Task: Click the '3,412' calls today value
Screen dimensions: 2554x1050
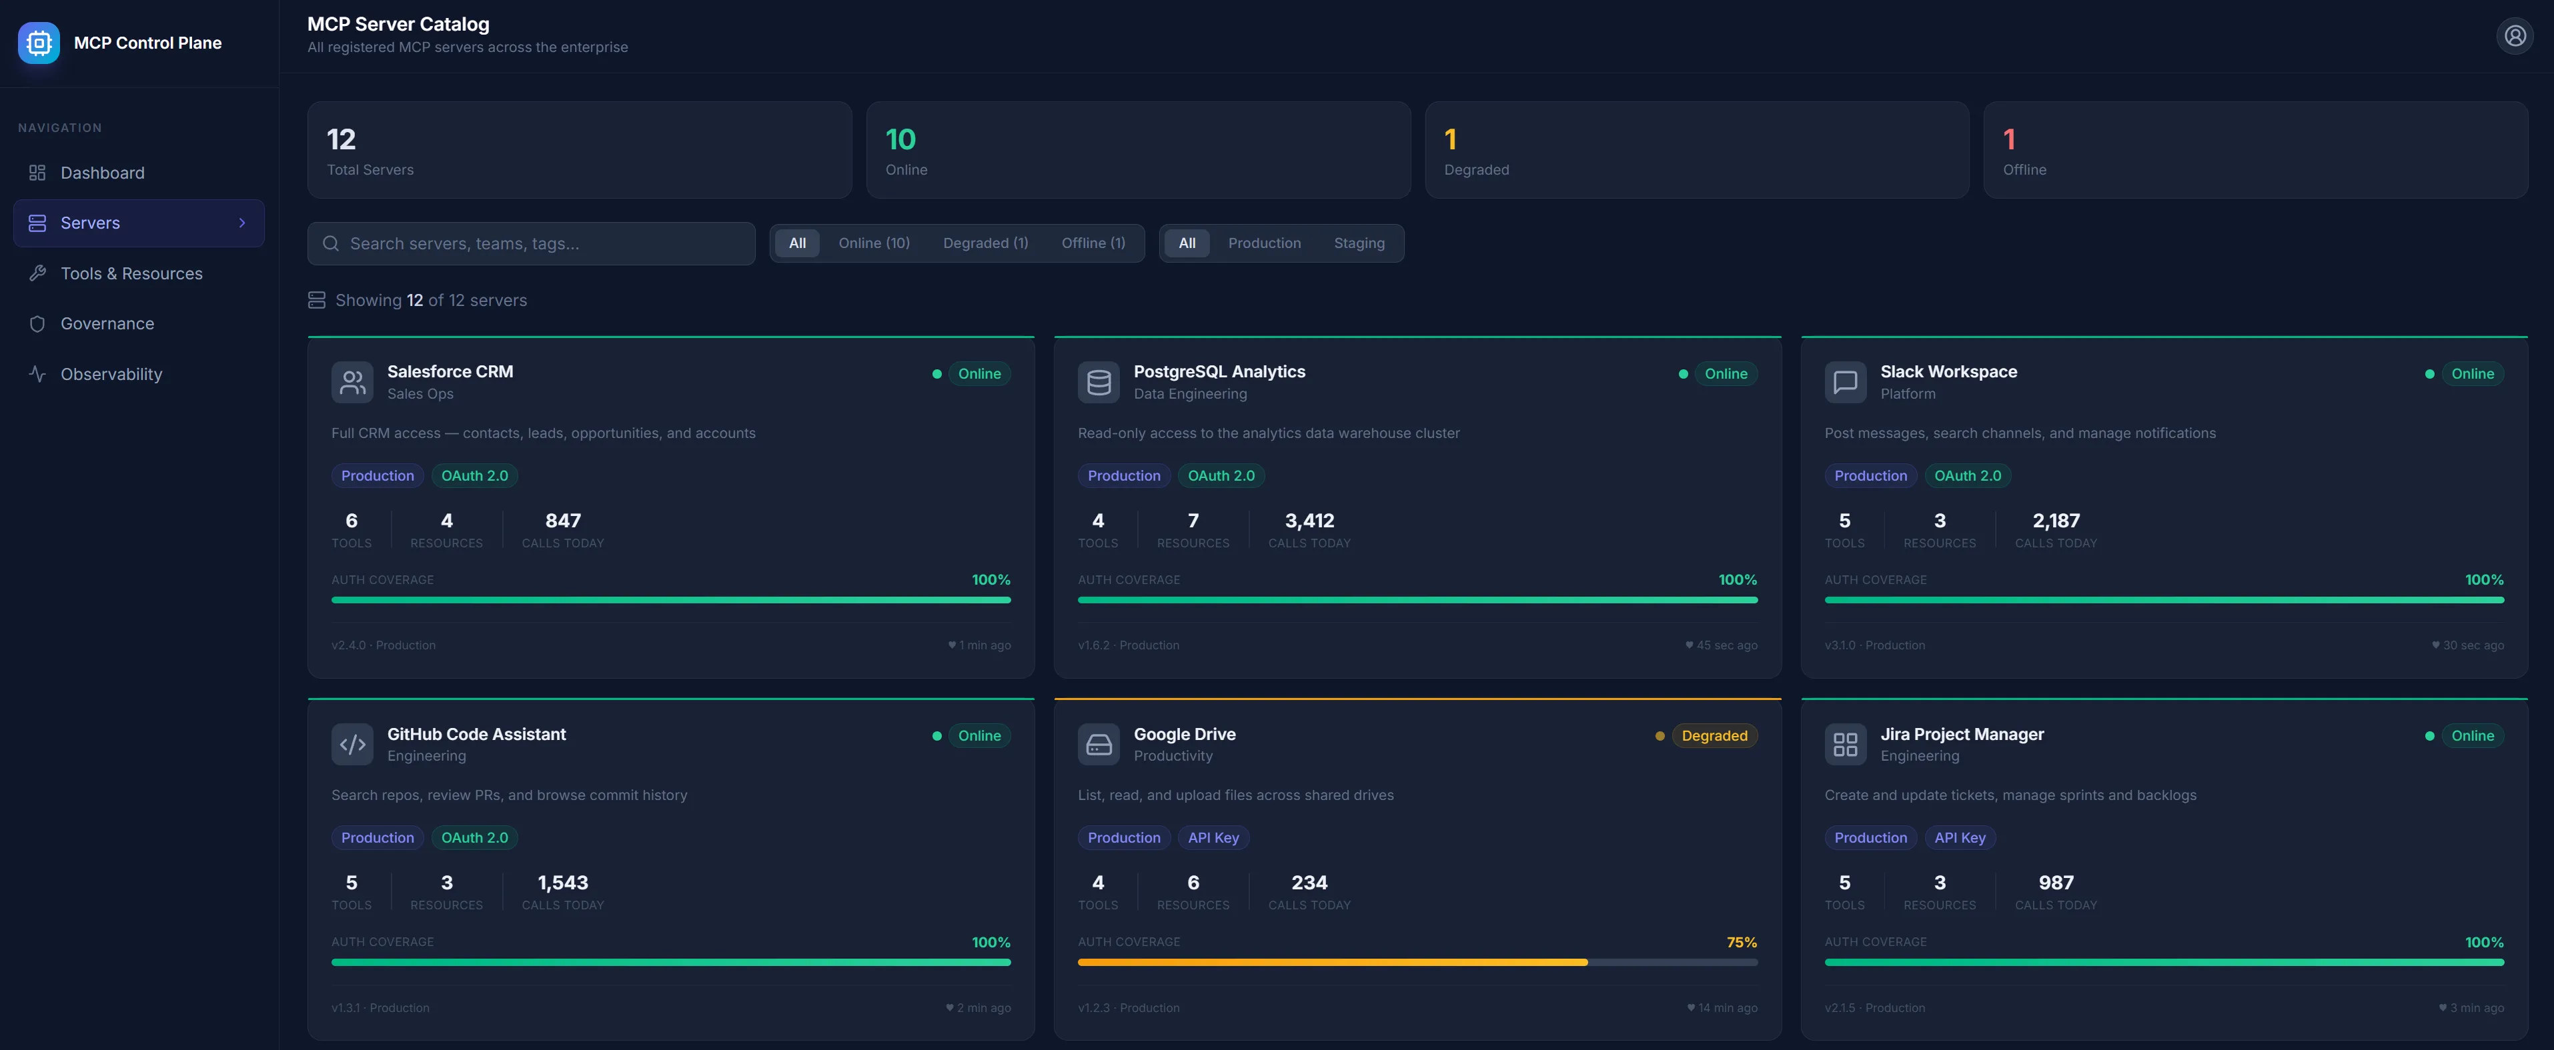Action: [x=1309, y=521]
